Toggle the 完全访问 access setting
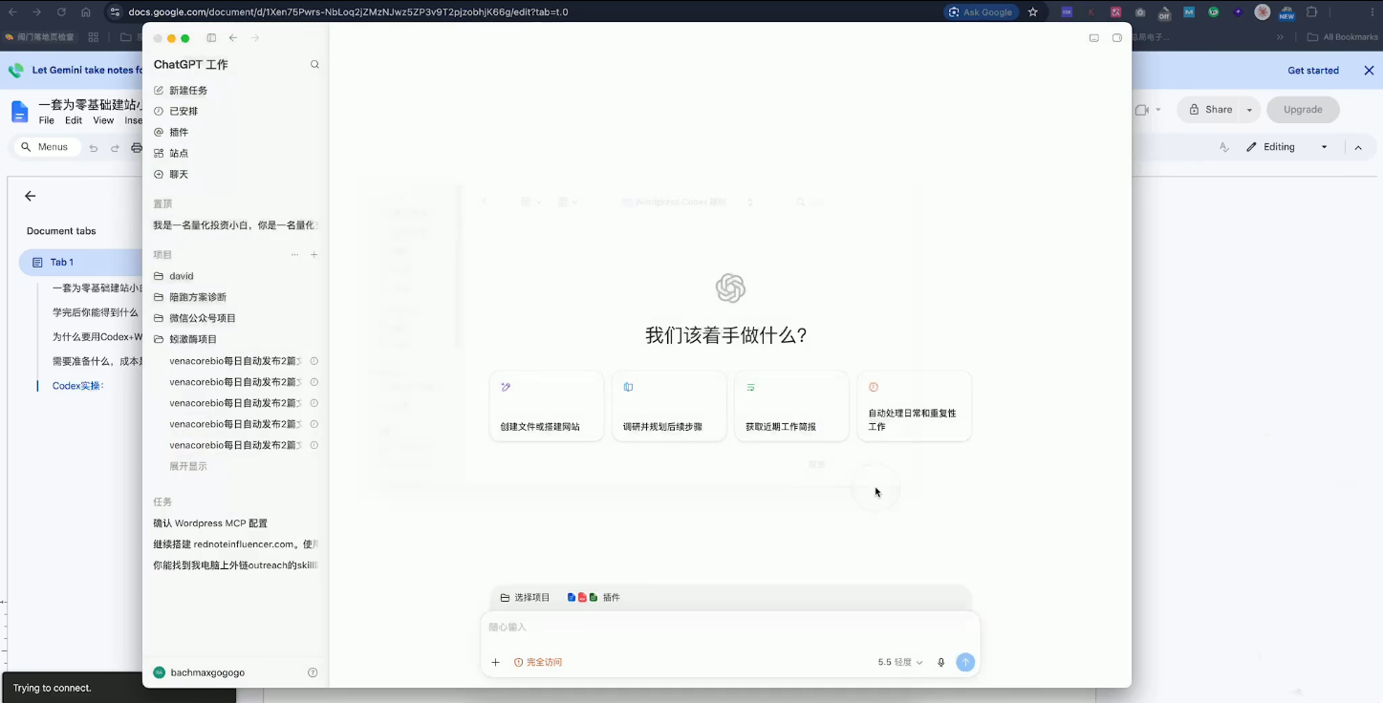This screenshot has width=1383, height=703. click(538, 662)
